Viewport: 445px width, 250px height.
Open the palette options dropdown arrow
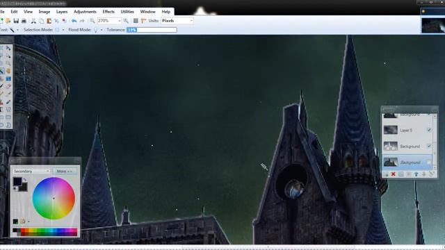point(29,222)
